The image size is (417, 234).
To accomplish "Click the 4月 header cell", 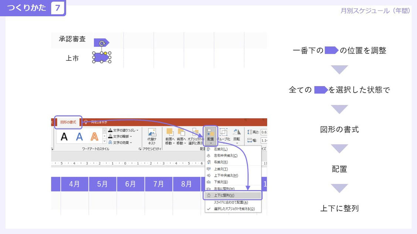I will 74,184.
